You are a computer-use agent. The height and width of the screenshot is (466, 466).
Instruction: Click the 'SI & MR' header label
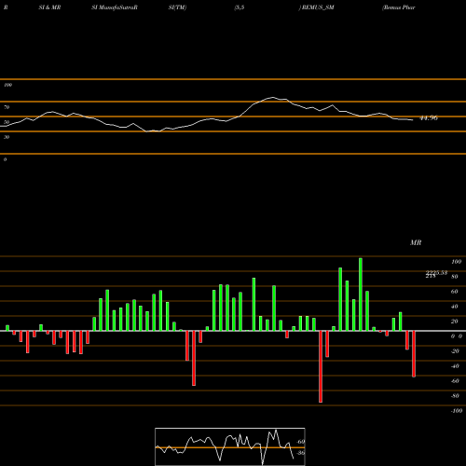click(x=49, y=7)
